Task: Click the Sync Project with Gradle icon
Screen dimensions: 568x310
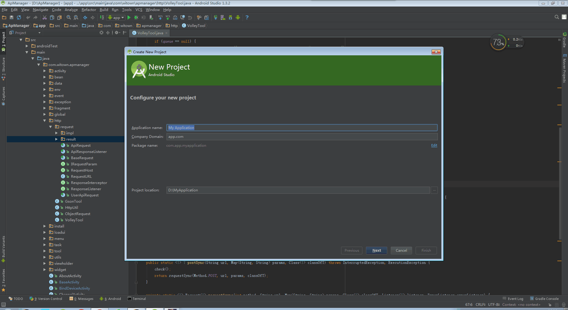Action: pos(216,17)
